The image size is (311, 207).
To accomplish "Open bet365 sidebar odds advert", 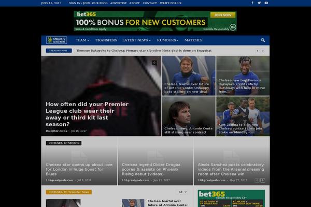I will (231, 199).
